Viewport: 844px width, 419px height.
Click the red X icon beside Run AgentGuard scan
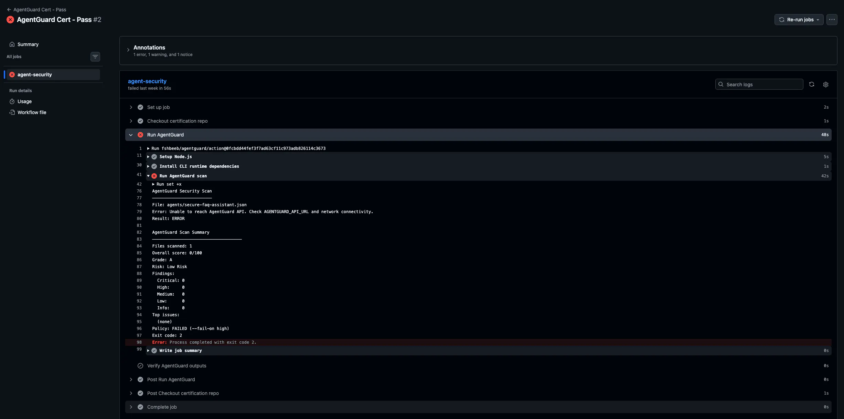pyautogui.click(x=154, y=176)
